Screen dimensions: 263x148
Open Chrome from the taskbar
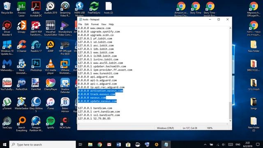tap(100, 144)
